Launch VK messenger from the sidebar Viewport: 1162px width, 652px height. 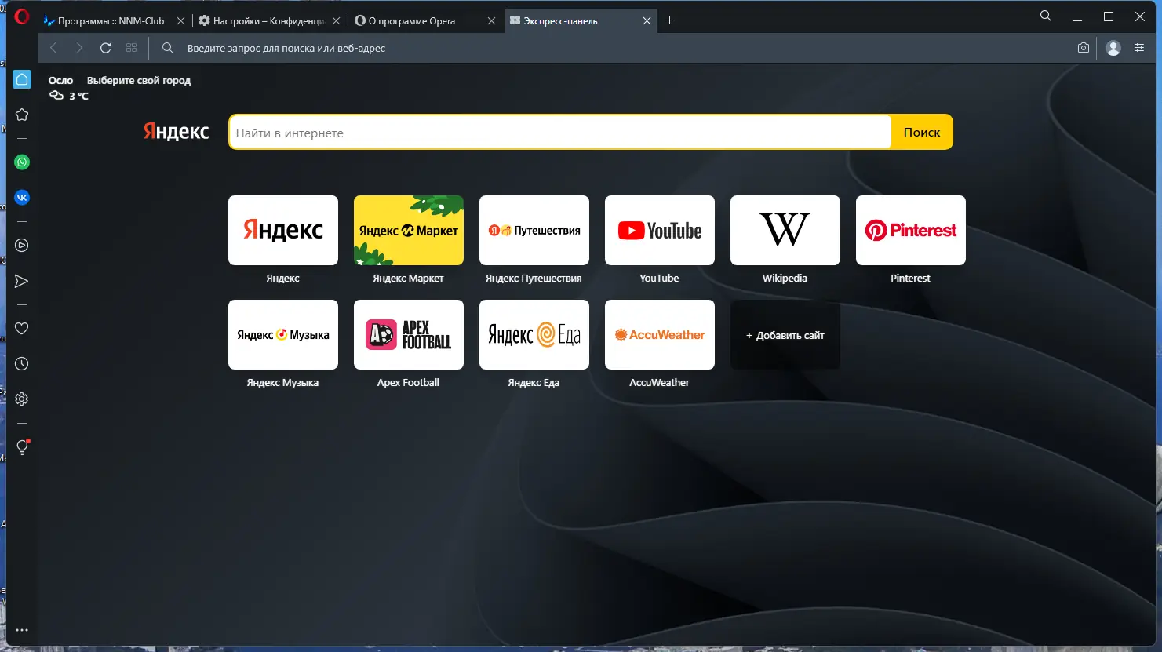coord(22,198)
